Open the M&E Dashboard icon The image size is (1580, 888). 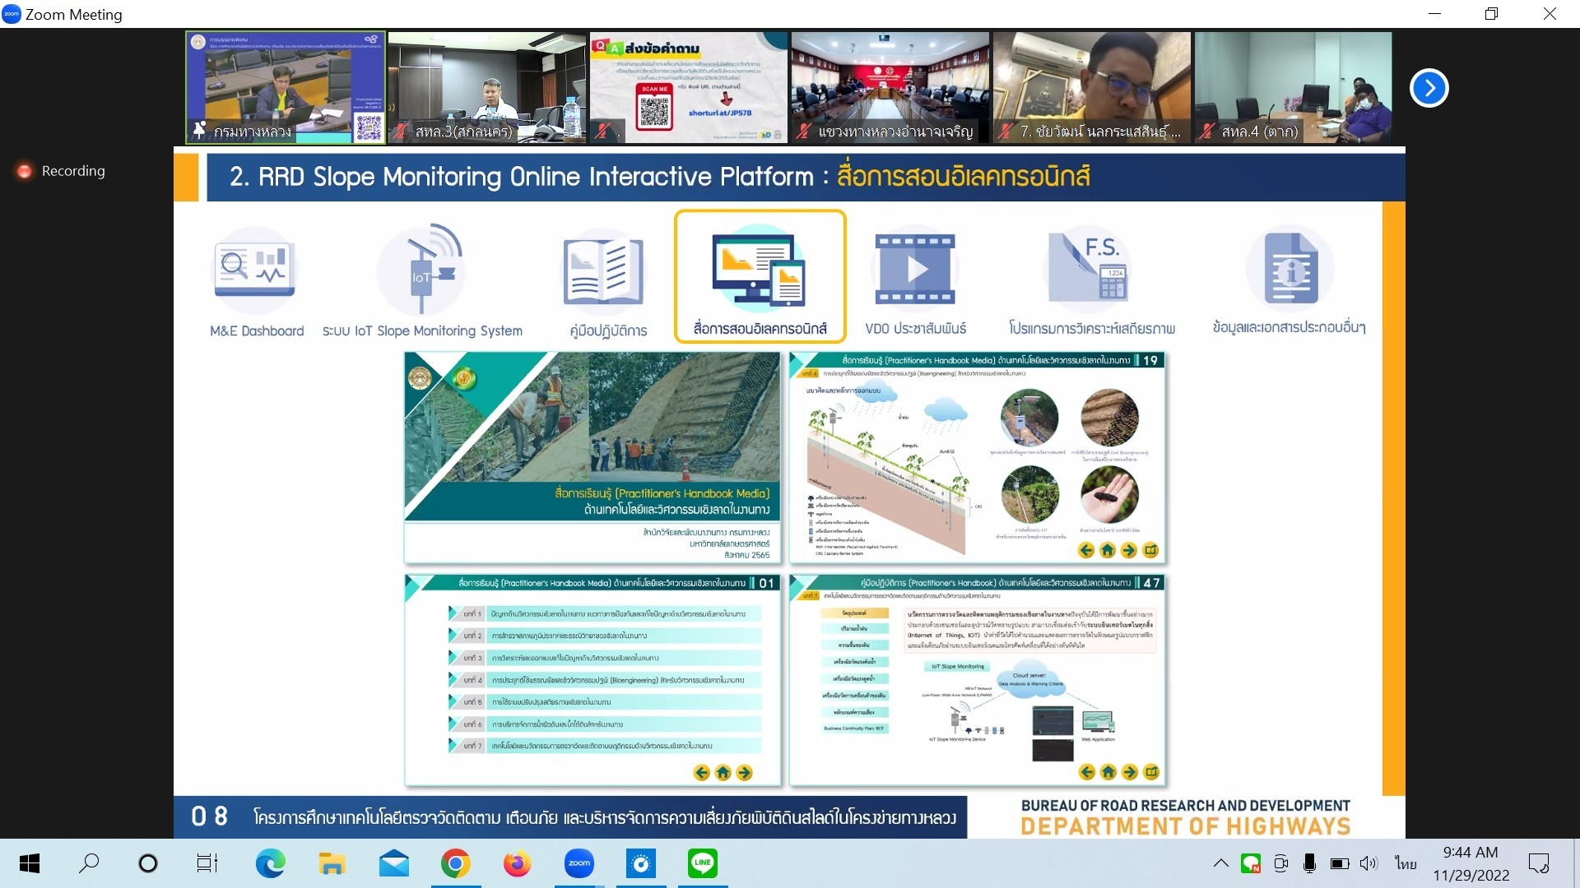coord(255,269)
